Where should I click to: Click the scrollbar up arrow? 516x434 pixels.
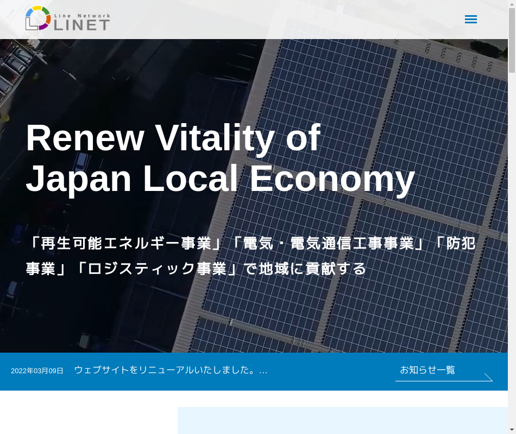512,4
